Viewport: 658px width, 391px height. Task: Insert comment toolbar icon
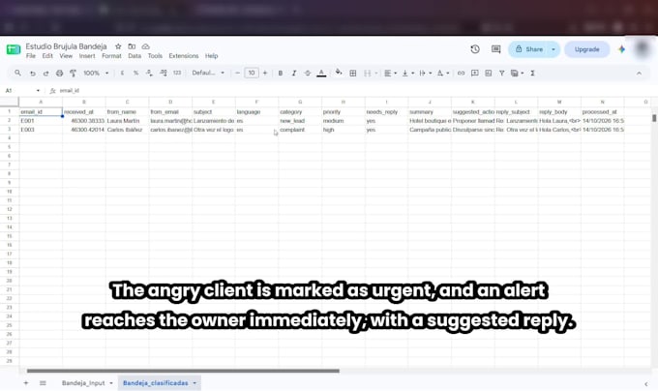point(474,73)
